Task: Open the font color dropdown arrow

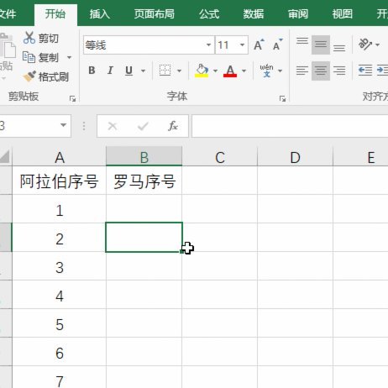Action: [244, 71]
